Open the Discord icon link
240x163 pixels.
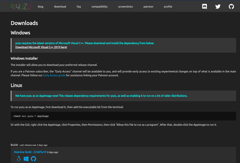tap(205, 7)
